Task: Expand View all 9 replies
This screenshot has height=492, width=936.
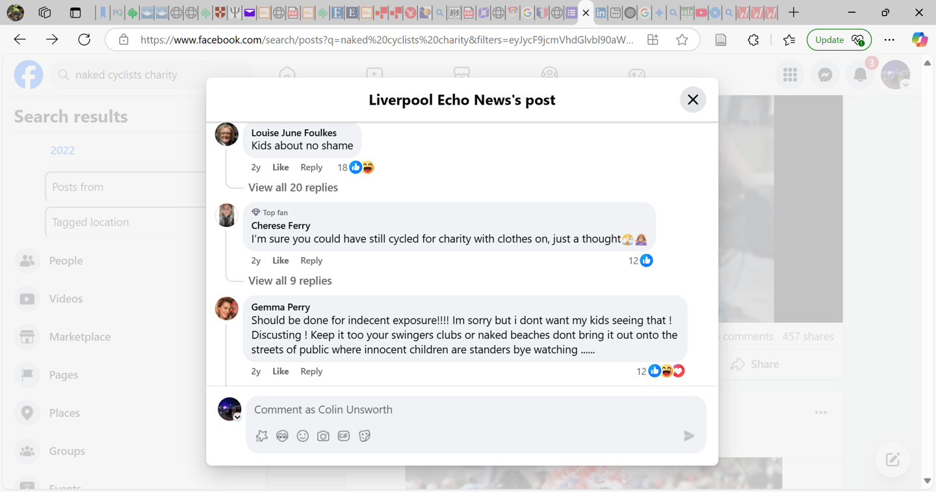Action: pos(290,281)
